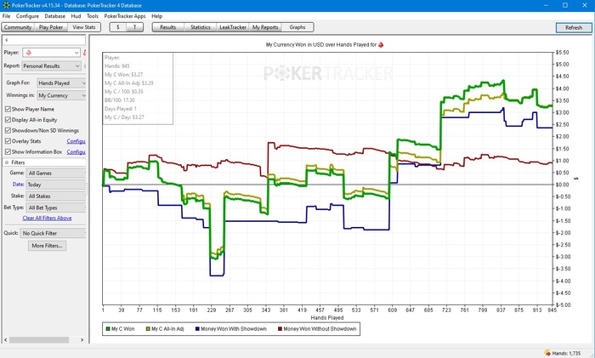Viewport: 595px width, 358px height.
Task: Click the sidebar scroll right arrow
Action: 82,340
